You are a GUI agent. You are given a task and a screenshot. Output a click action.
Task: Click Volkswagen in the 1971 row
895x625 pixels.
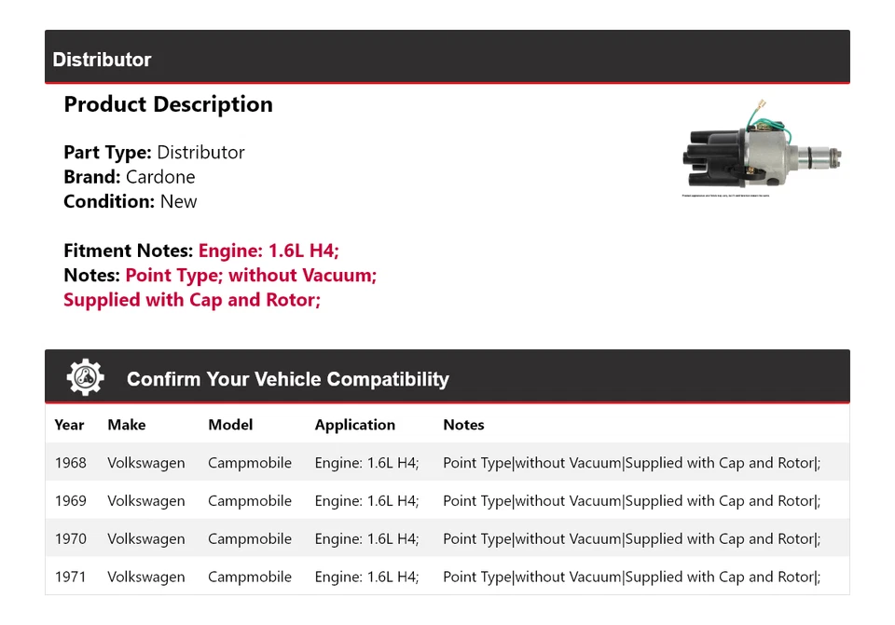(x=146, y=577)
